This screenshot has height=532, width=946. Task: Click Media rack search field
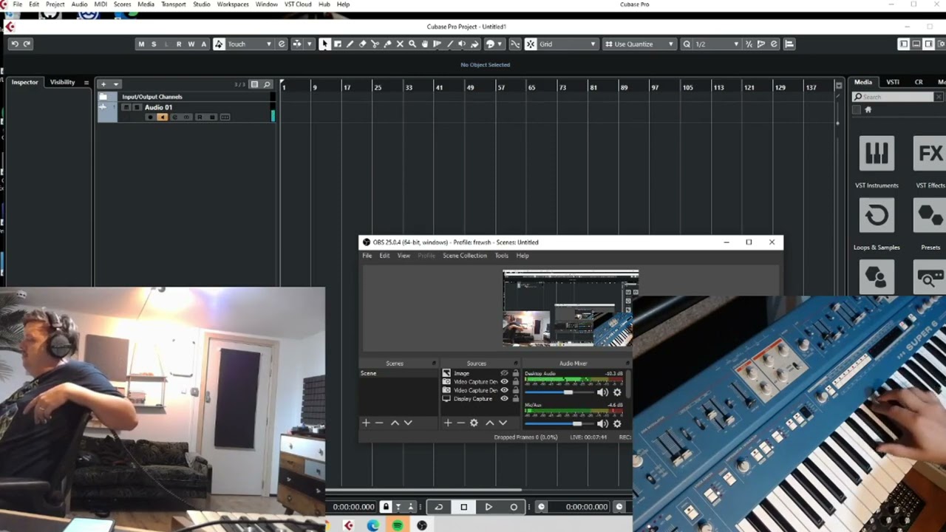pyautogui.click(x=897, y=97)
